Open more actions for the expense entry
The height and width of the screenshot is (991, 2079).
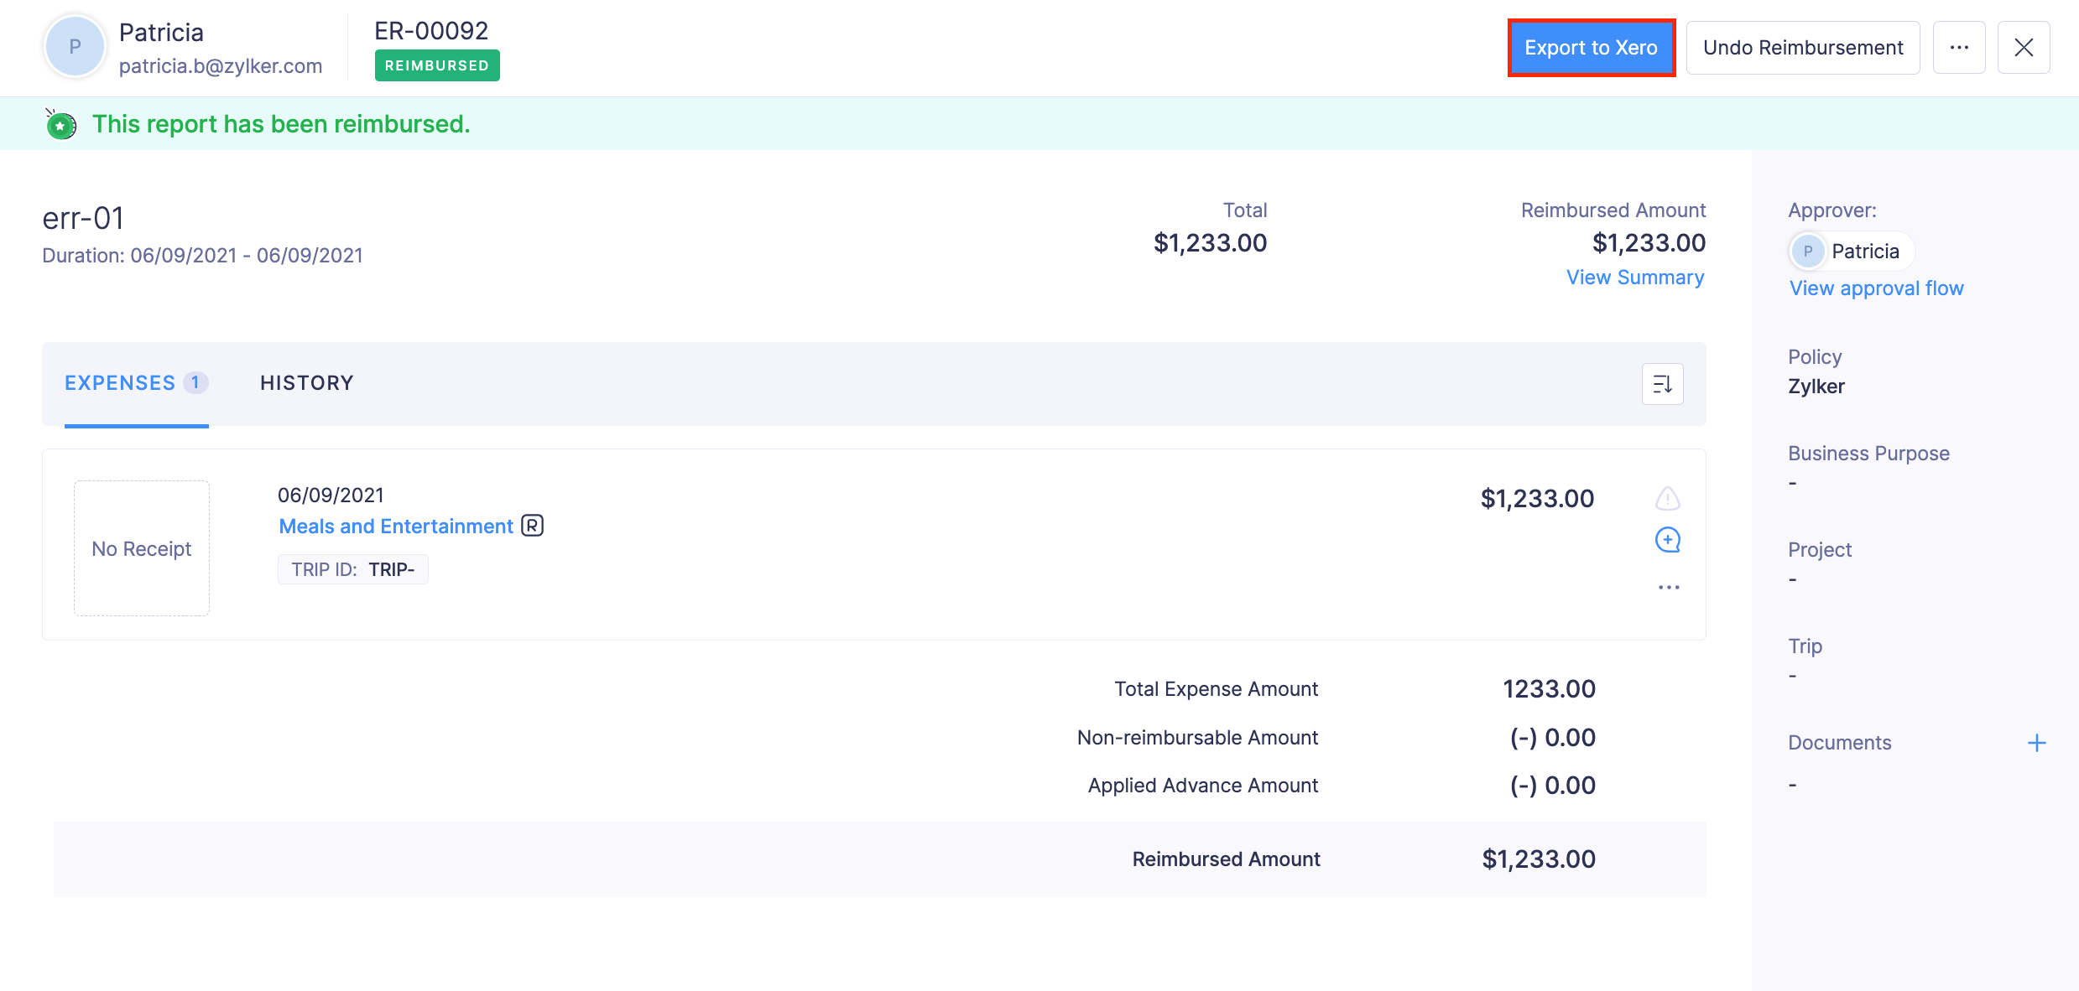click(x=1667, y=587)
